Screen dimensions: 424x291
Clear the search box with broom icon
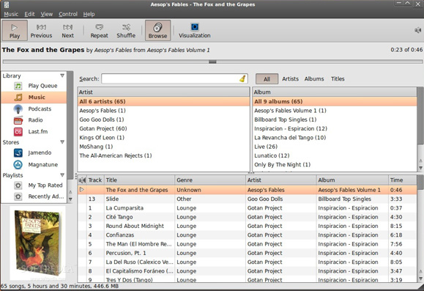click(x=242, y=78)
